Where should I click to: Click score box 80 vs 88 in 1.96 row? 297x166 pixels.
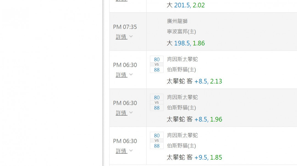157,103
